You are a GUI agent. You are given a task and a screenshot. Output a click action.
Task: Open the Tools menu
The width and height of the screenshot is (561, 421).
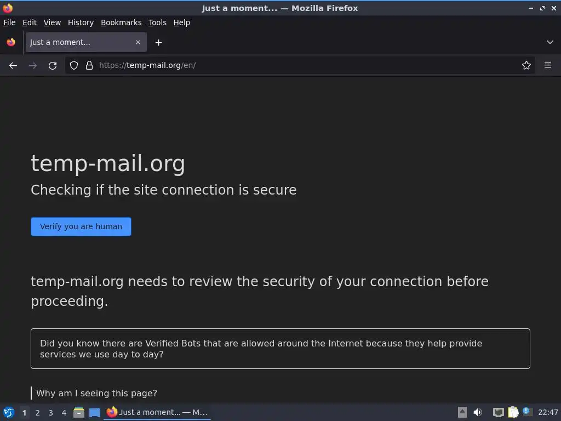[x=157, y=22]
